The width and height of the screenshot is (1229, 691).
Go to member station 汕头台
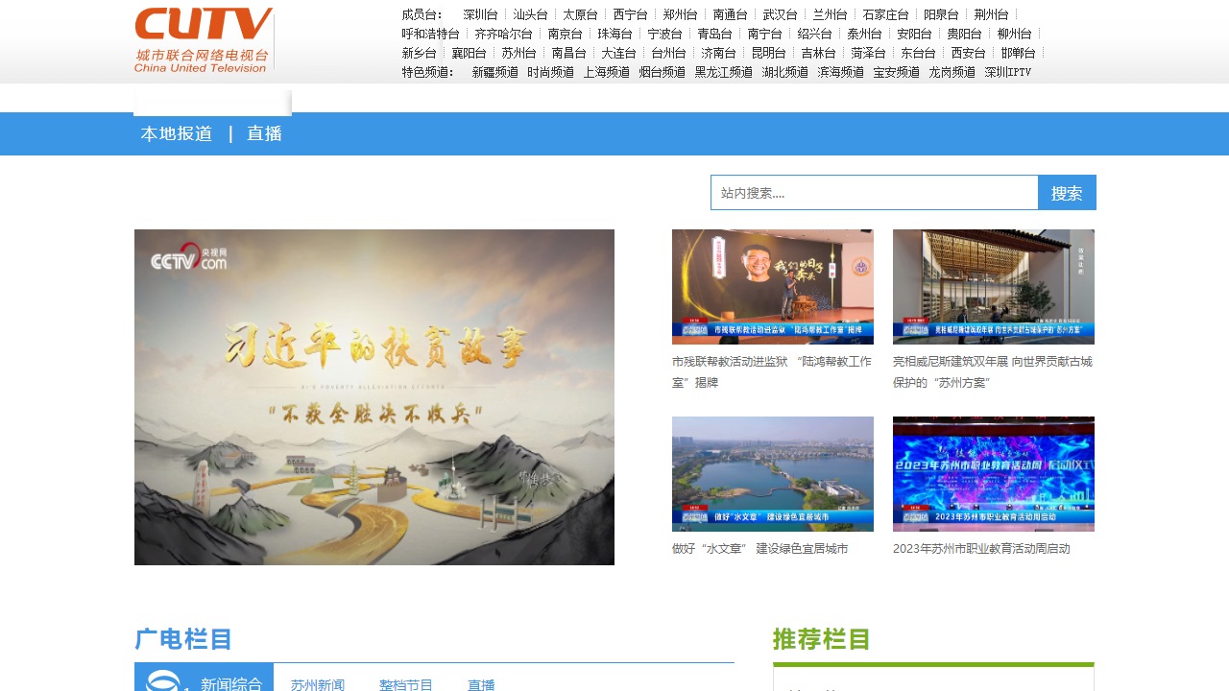[x=530, y=14]
